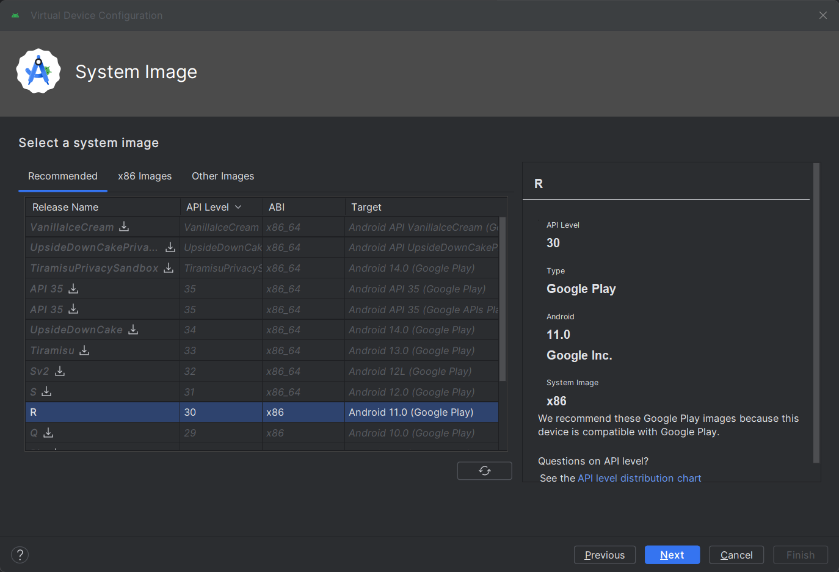Click the Cancel button
This screenshot has width=839, height=572.
click(736, 555)
